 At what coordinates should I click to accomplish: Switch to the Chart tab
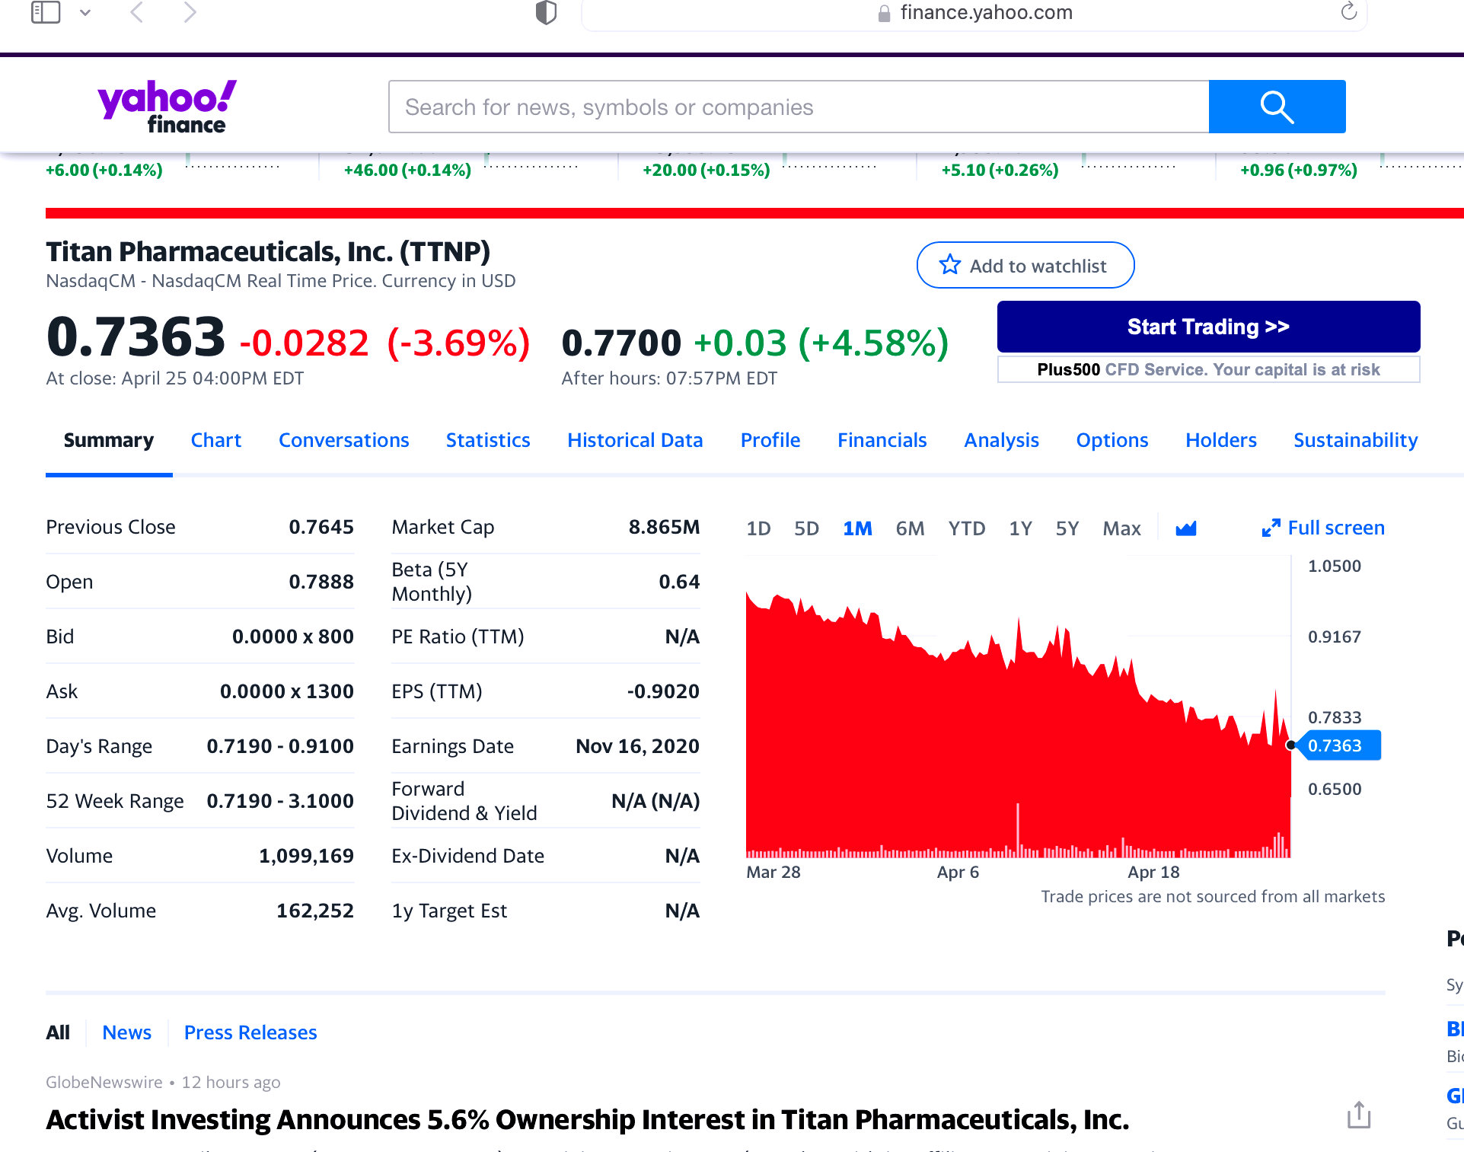215,441
